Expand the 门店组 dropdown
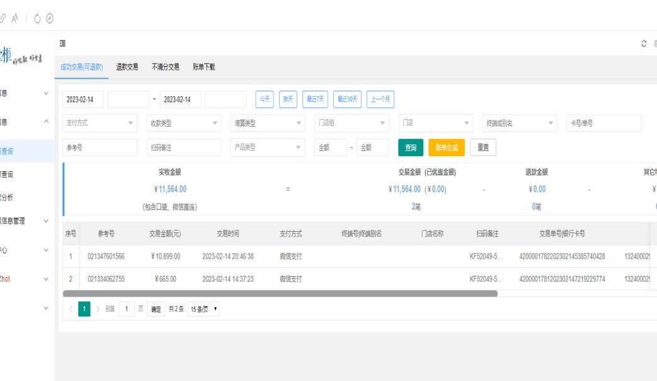The width and height of the screenshot is (657, 381). point(351,123)
